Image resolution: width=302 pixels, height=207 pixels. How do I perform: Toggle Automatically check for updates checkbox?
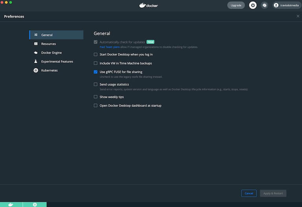pos(96,42)
